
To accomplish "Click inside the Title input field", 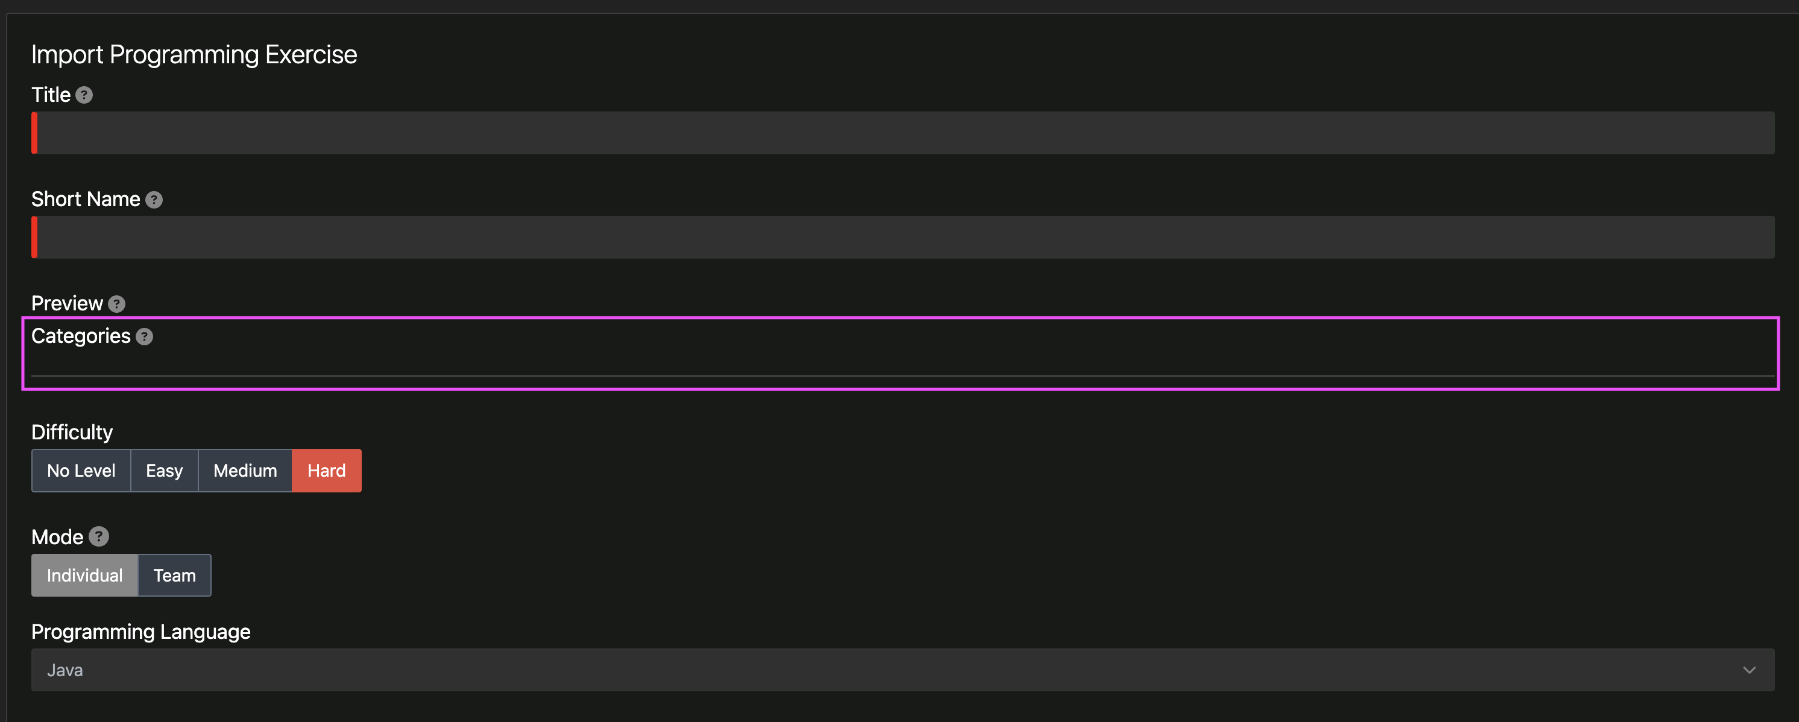I will (901, 133).
